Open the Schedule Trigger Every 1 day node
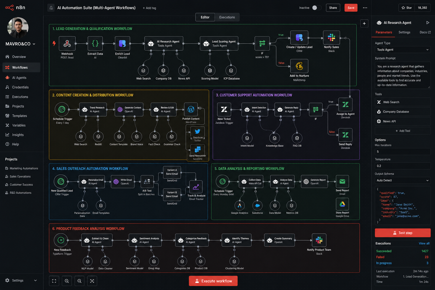435x290 pixels. coord(62,109)
